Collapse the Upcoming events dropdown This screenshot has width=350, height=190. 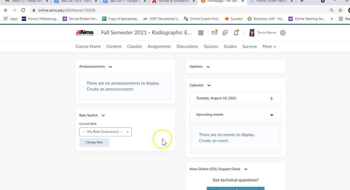(272, 115)
